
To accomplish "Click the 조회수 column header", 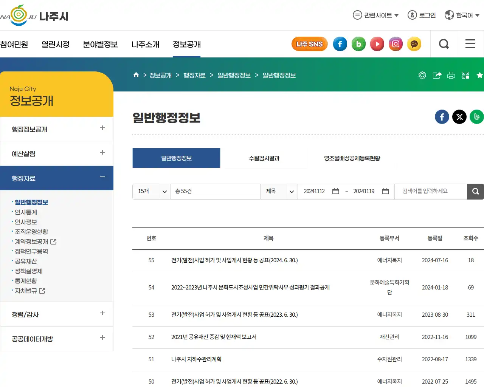I will [x=471, y=238].
